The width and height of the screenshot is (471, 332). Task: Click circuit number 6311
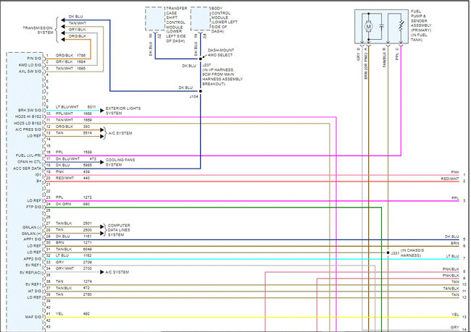click(91, 107)
